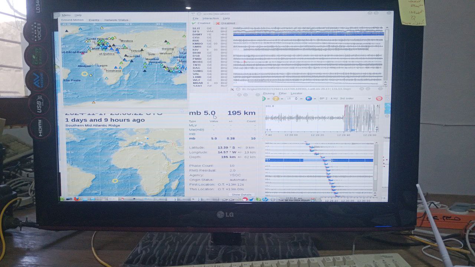Click the stepper arrows on the 15 field
This screenshot has height=267, width=475.
pos(296,99)
